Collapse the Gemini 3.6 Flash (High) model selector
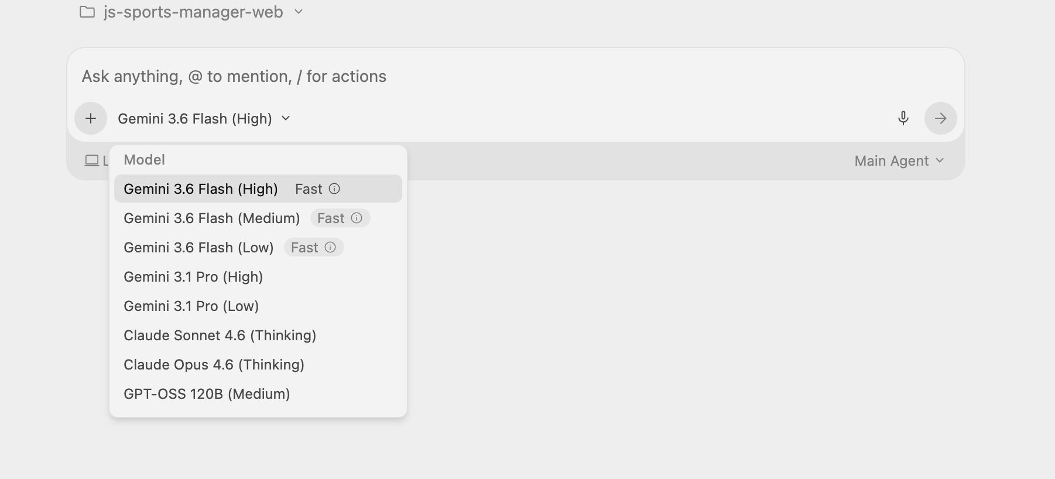 204,118
